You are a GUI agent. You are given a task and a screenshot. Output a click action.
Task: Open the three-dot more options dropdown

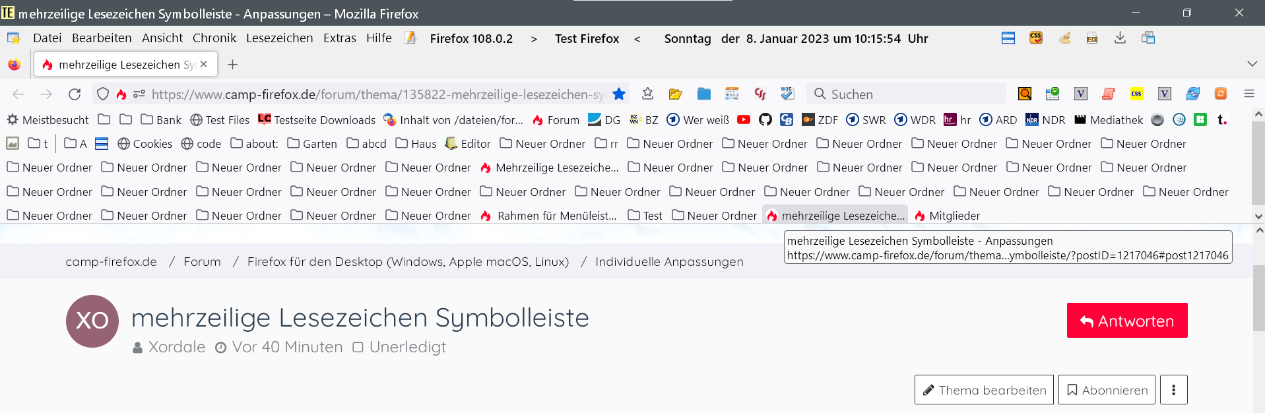click(1173, 390)
